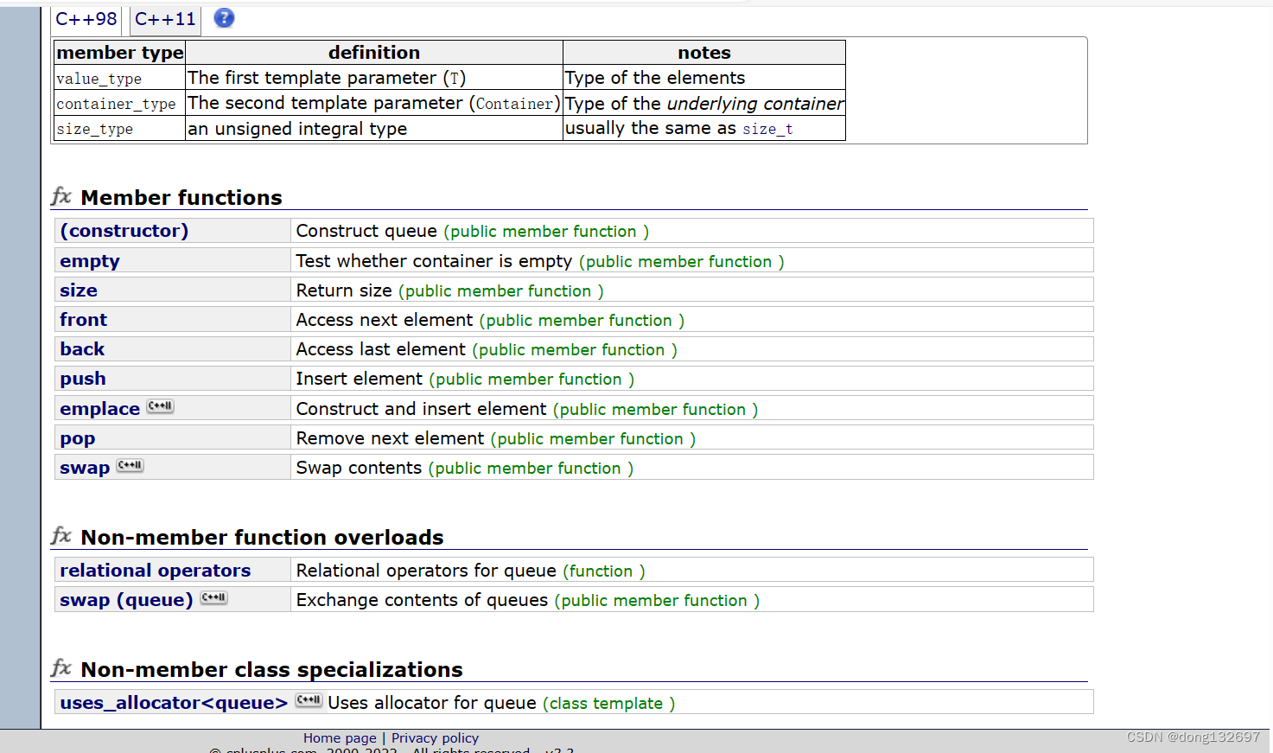The height and width of the screenshot is (753, 1273).
Task: Open the (constructor) member function link
Action: click(124, 231)
